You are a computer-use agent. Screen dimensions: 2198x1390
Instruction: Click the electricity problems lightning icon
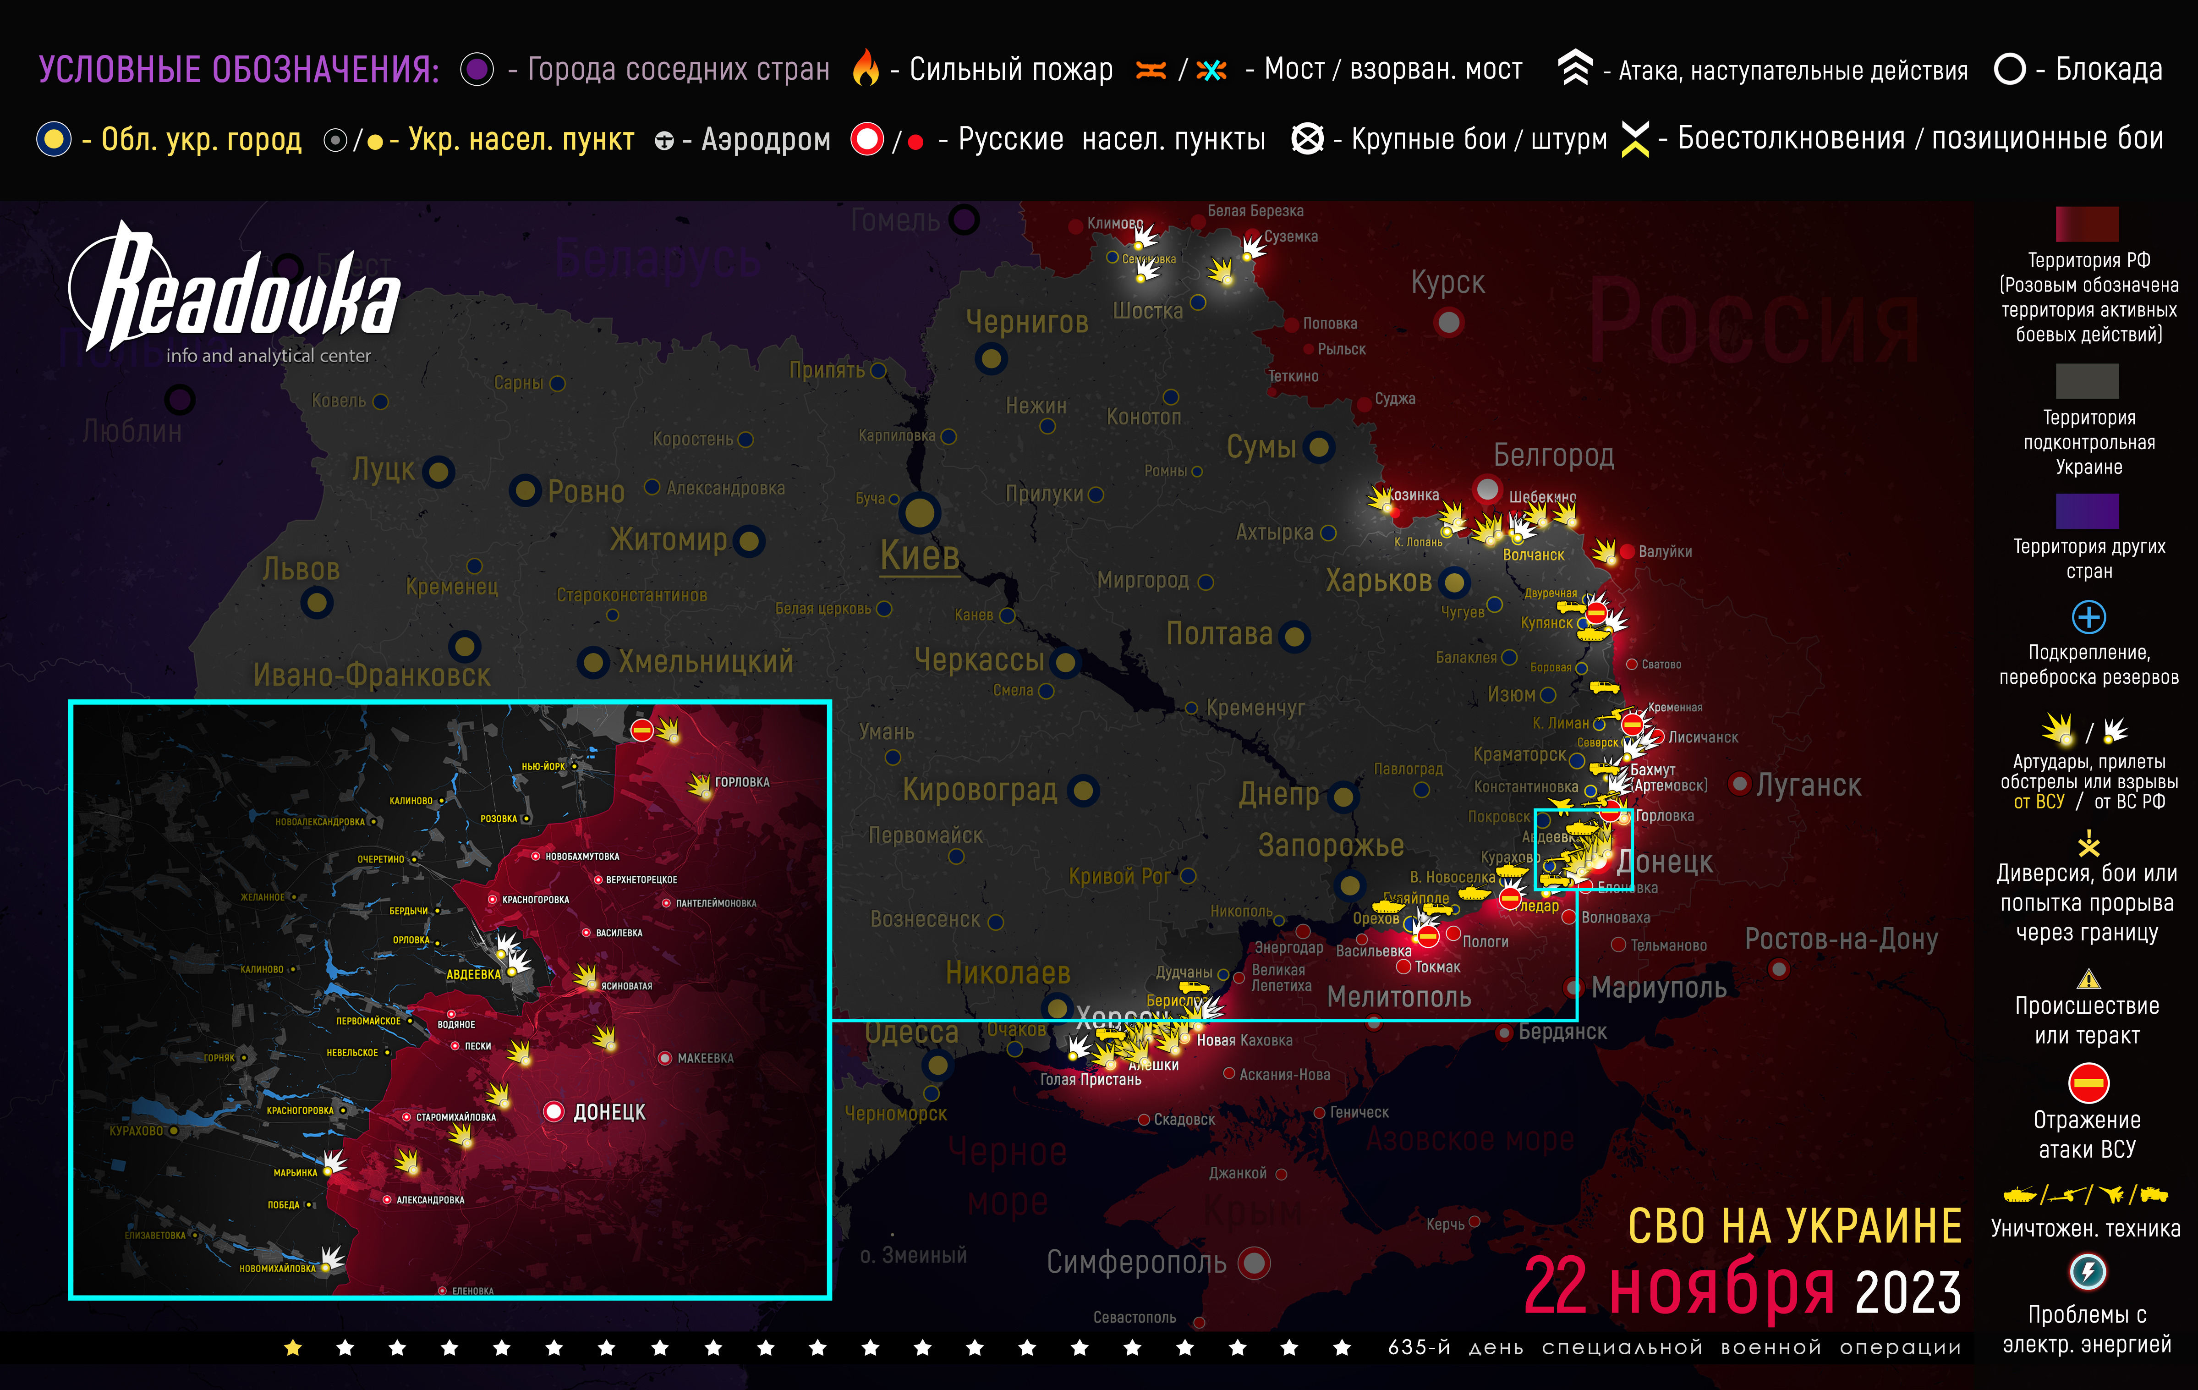2088,1271
